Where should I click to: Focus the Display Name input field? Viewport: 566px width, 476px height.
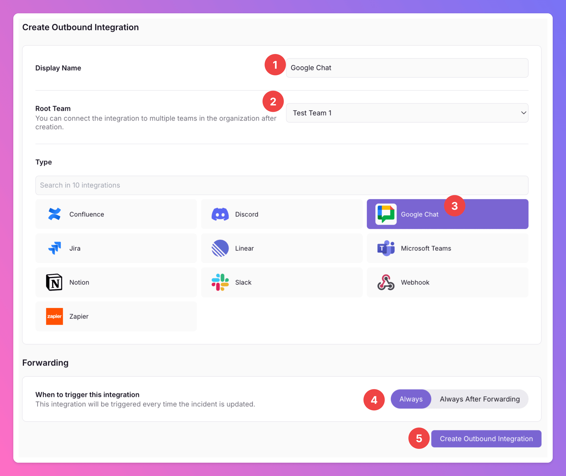click(406, 68)
